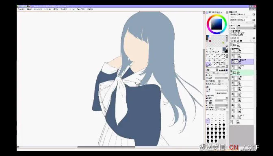Pick the yellow-green palette swatch
The width and height of the screenshot is (273, 156).
click(223, 43)
